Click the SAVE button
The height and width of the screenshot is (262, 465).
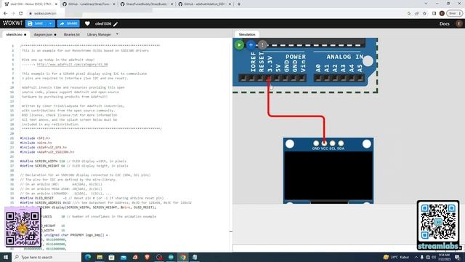(36, 23)
